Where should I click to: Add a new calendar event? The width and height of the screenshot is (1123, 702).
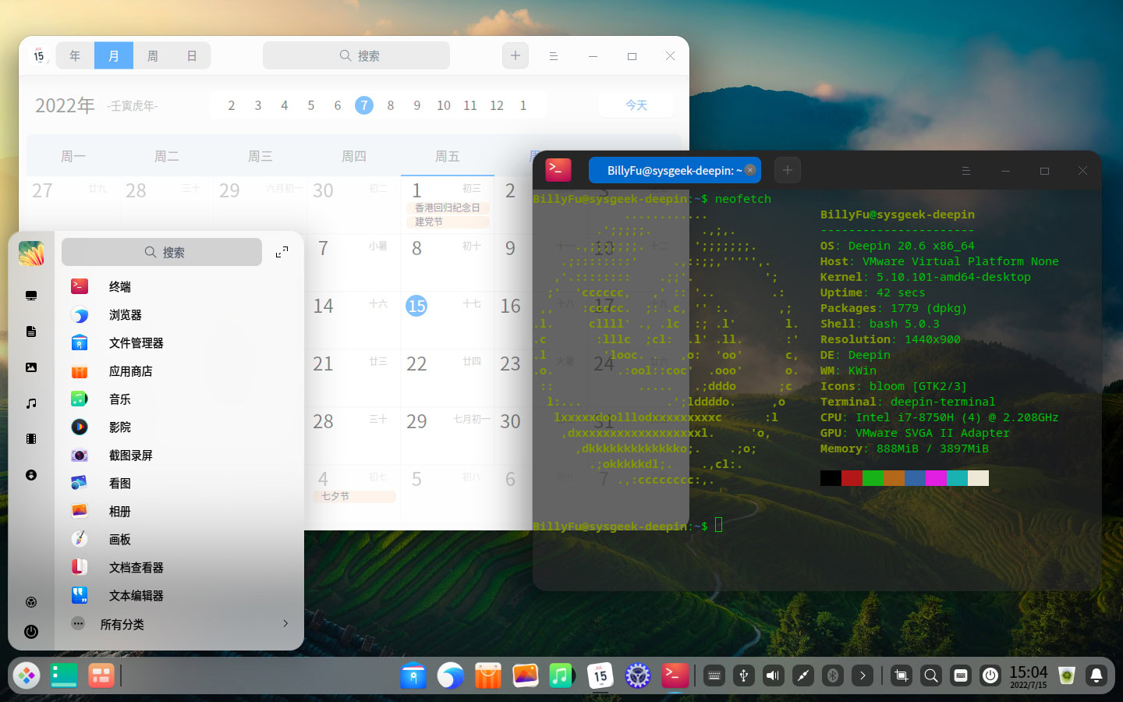point(515,55)
